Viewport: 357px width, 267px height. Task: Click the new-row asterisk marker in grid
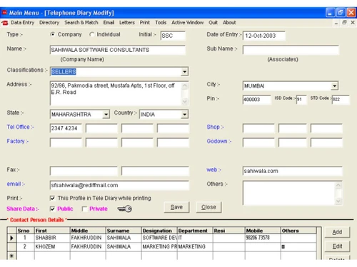click(11, 256)
